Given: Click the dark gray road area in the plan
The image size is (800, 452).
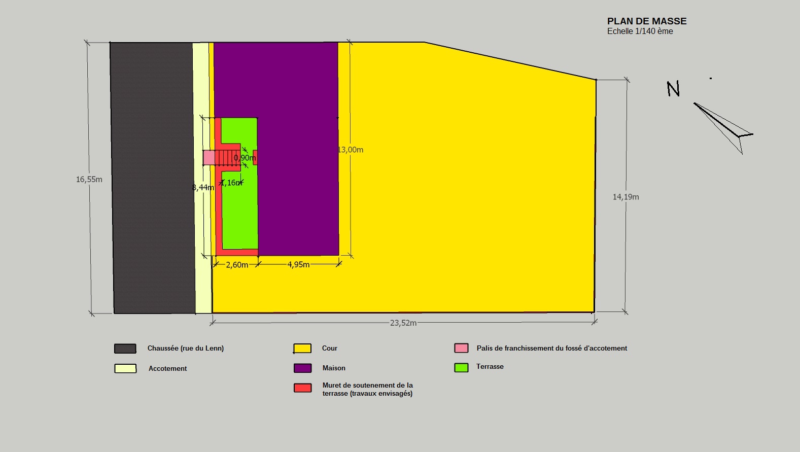Looking at the screenshot, I should 152,178.
